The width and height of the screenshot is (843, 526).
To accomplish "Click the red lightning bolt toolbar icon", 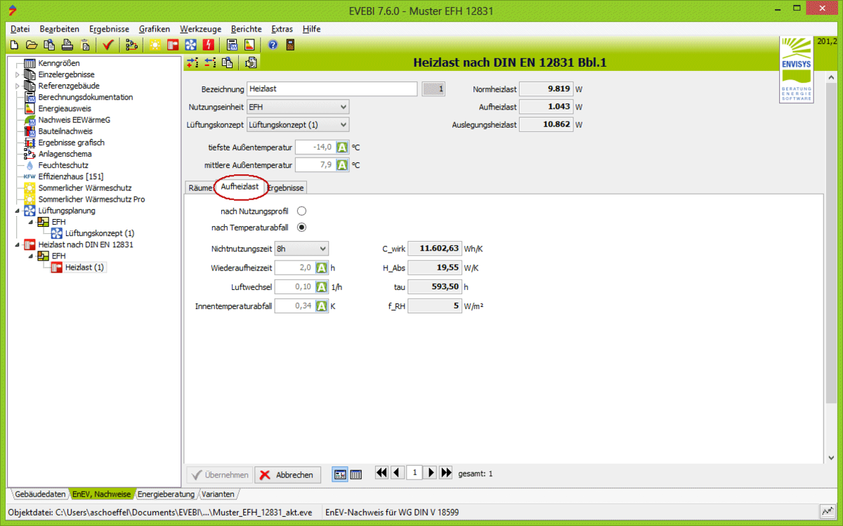I will (x=209, y=45).
